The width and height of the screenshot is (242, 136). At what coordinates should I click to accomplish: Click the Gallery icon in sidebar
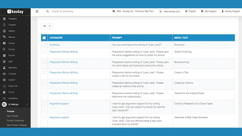(4, 31)
